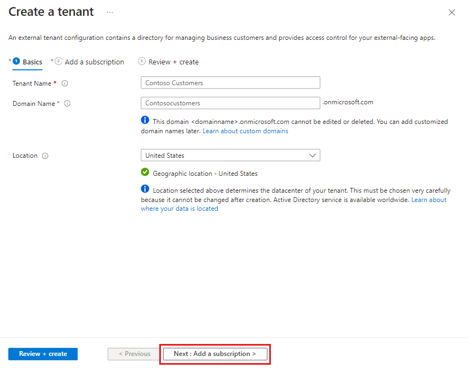Select the Basics tab
Viewport: 469px width, 374px height.
pos(32,62)
